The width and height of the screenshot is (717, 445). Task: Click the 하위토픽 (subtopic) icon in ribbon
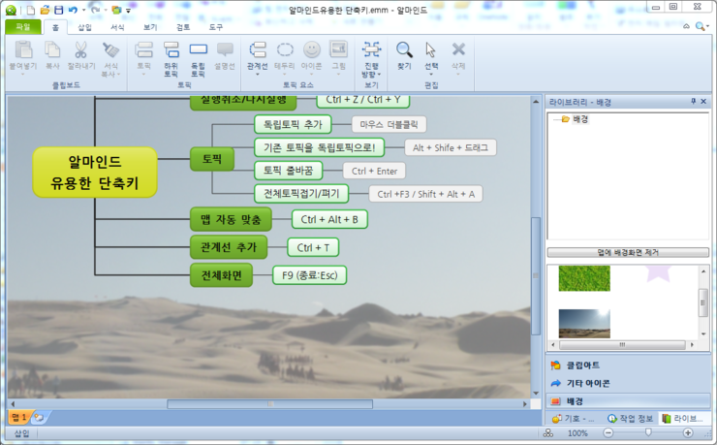(171, 56)
